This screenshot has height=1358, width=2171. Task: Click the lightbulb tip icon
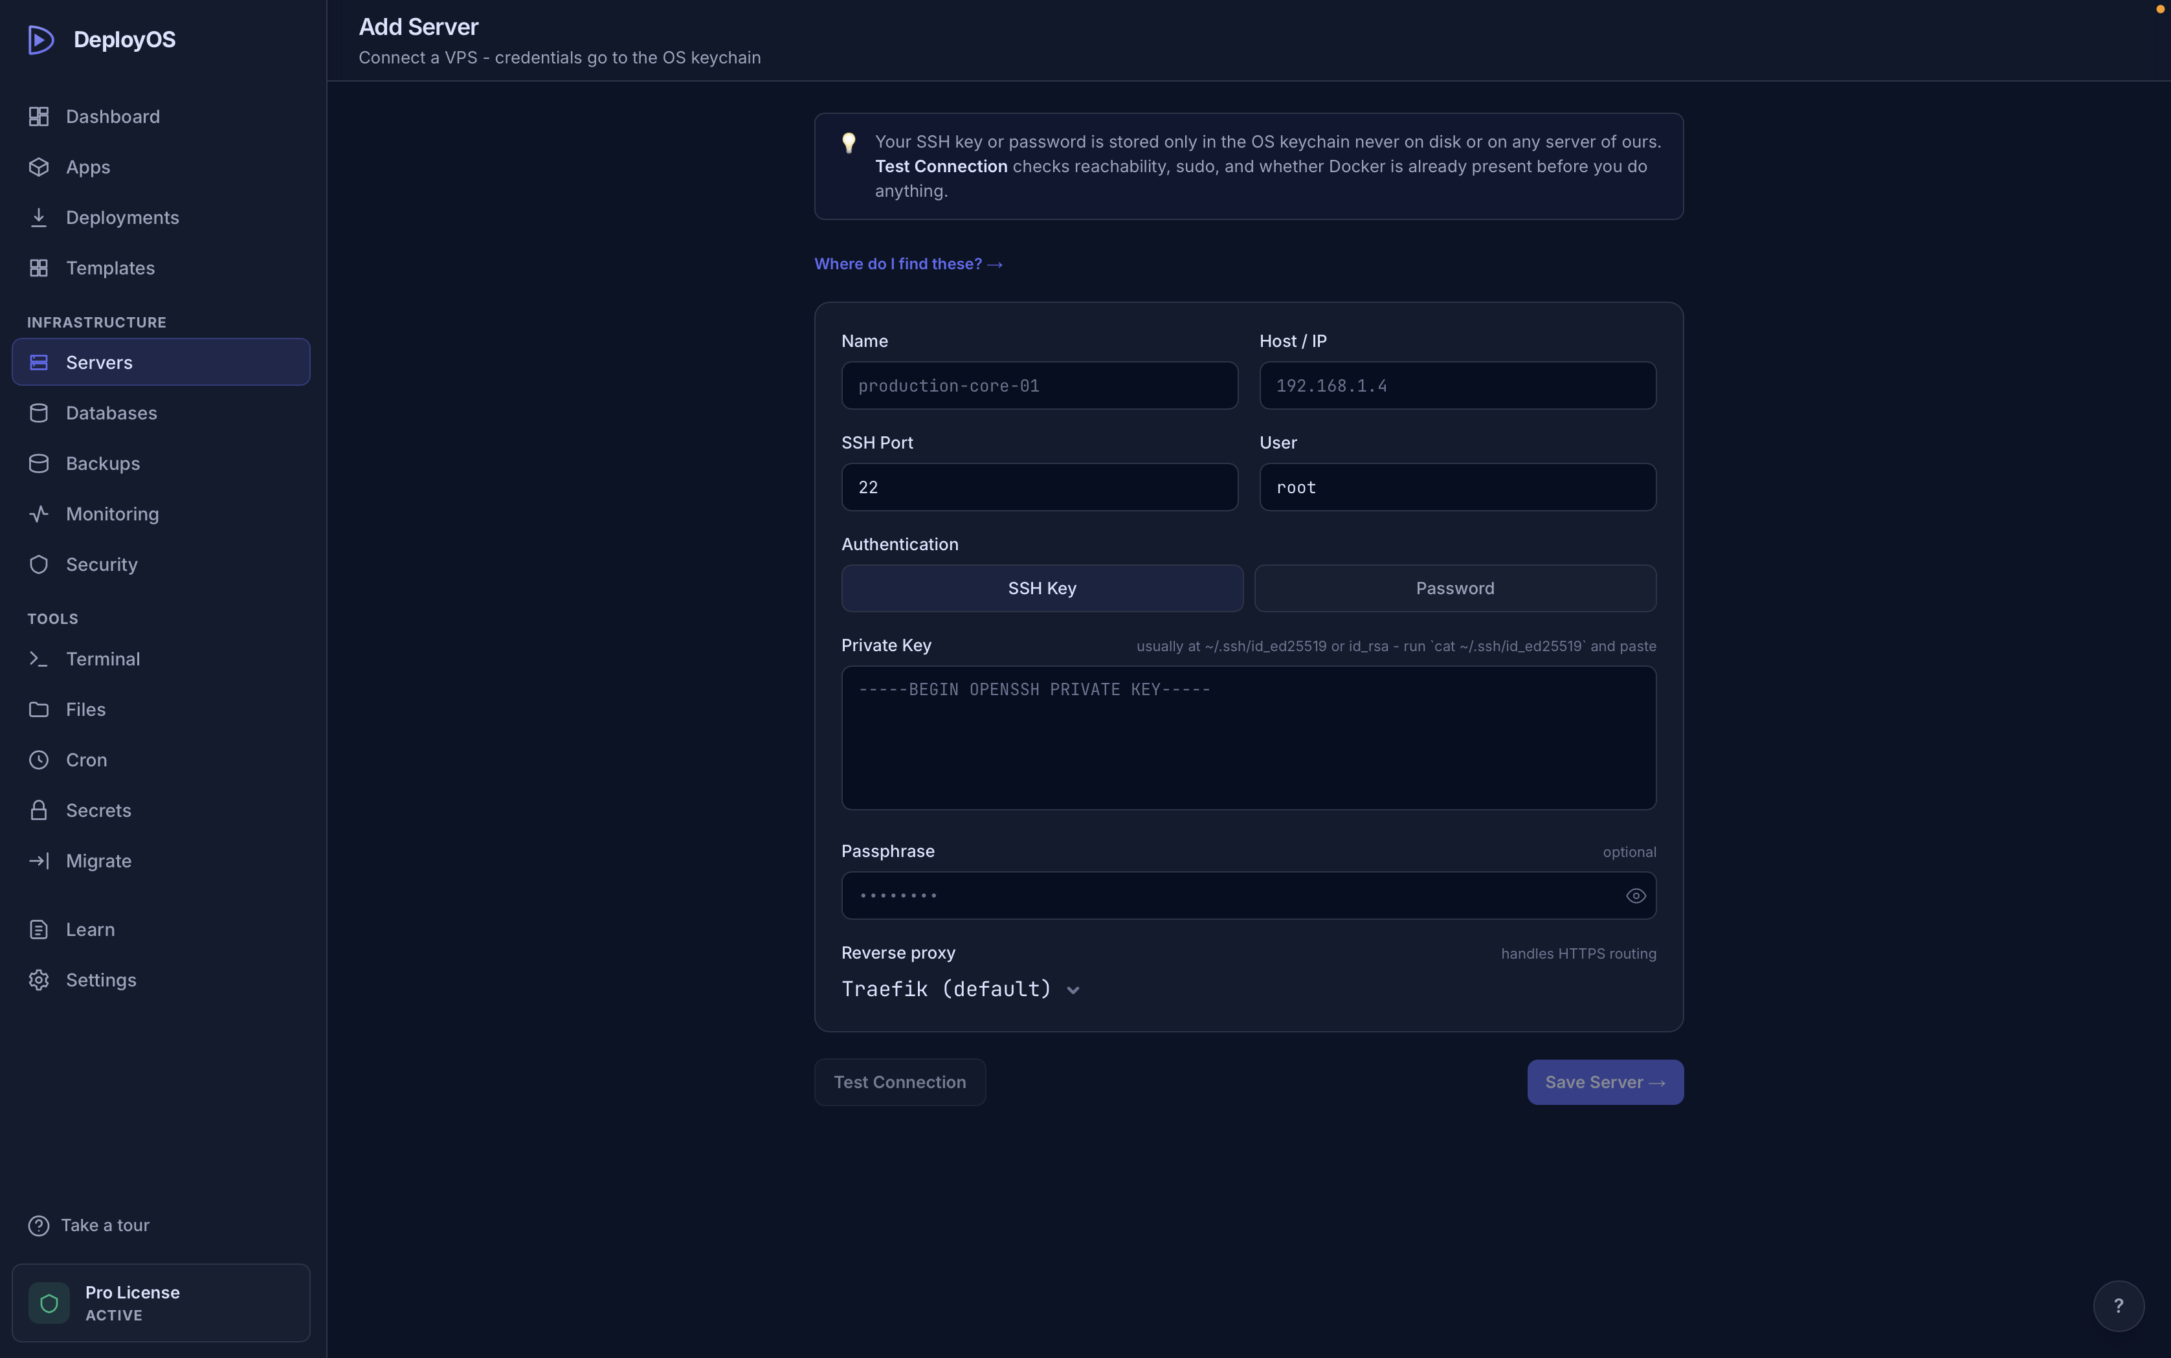tap(849, 143)
